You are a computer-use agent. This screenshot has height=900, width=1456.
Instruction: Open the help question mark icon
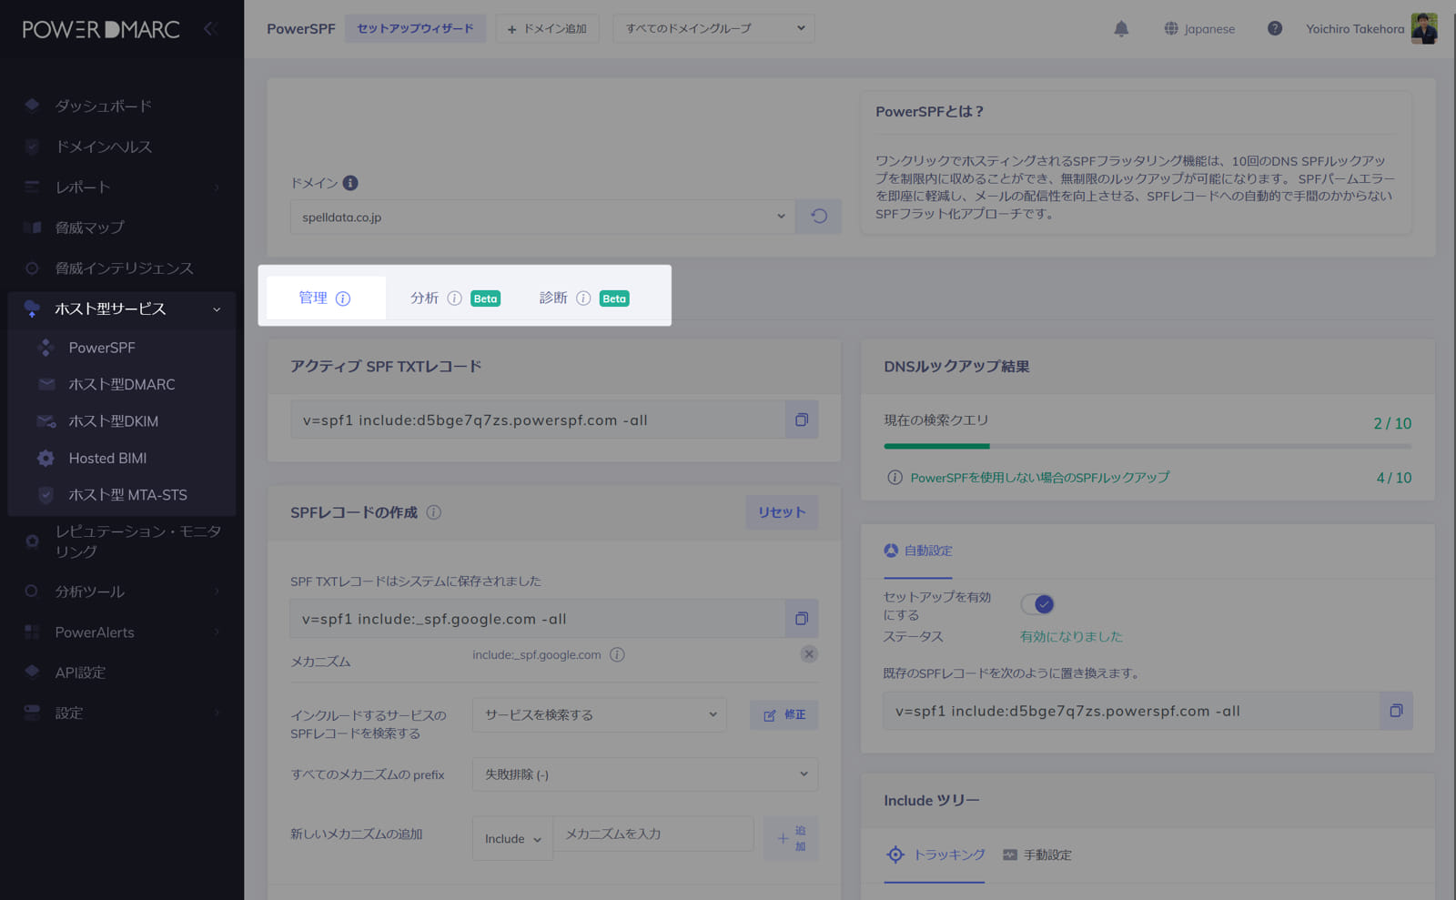1275,29
